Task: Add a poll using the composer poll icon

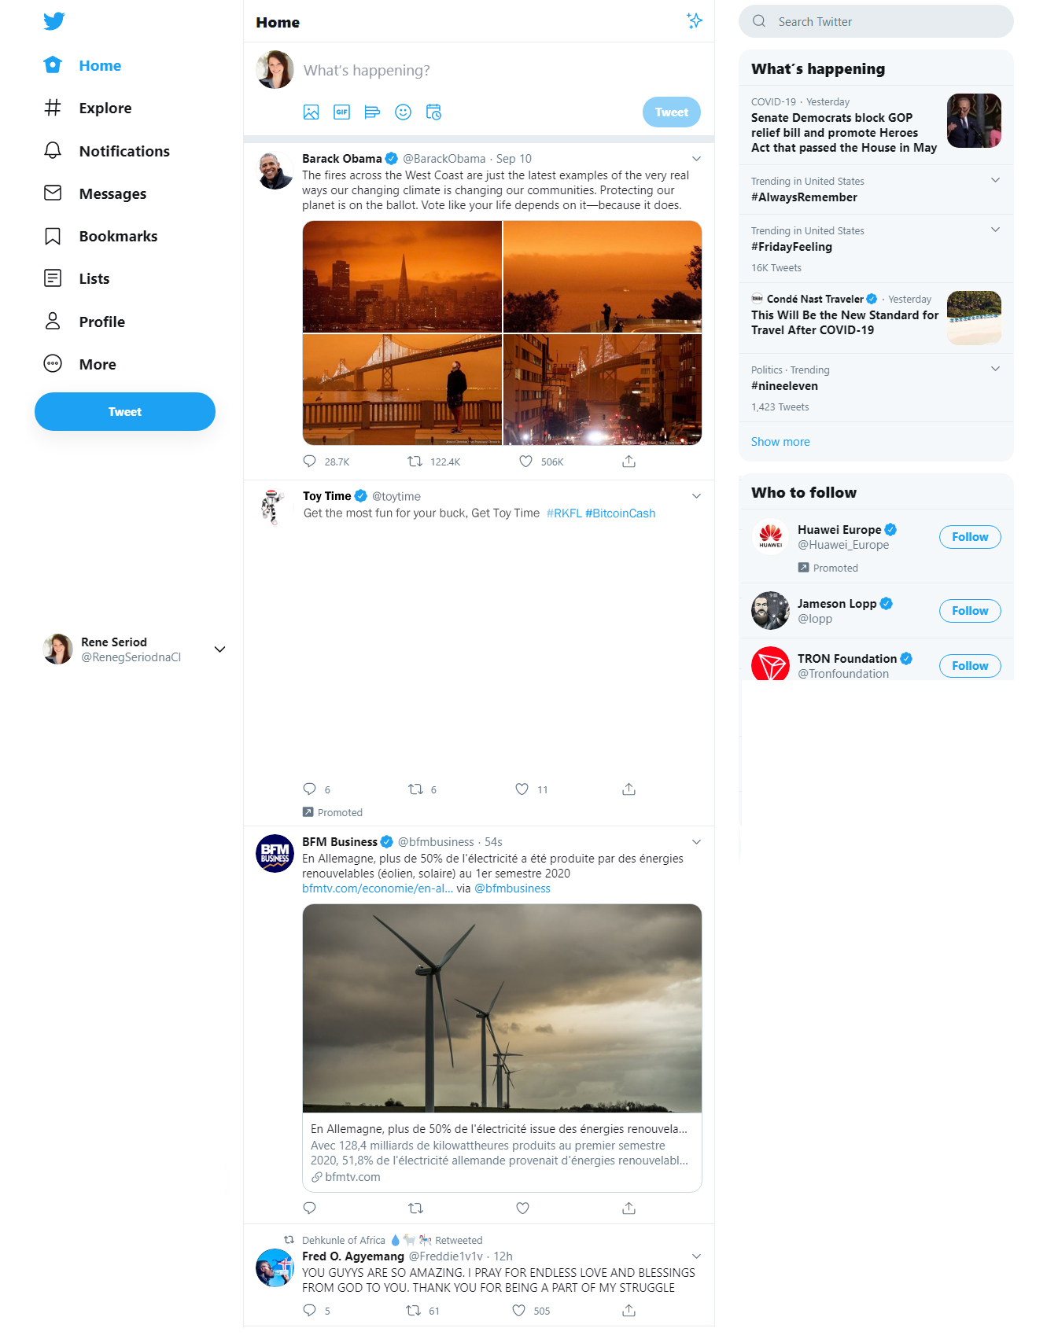Action: [372, 112]
